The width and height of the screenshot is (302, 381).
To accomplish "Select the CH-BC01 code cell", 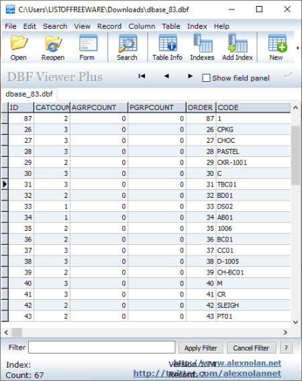I will [x=254, y=272].
